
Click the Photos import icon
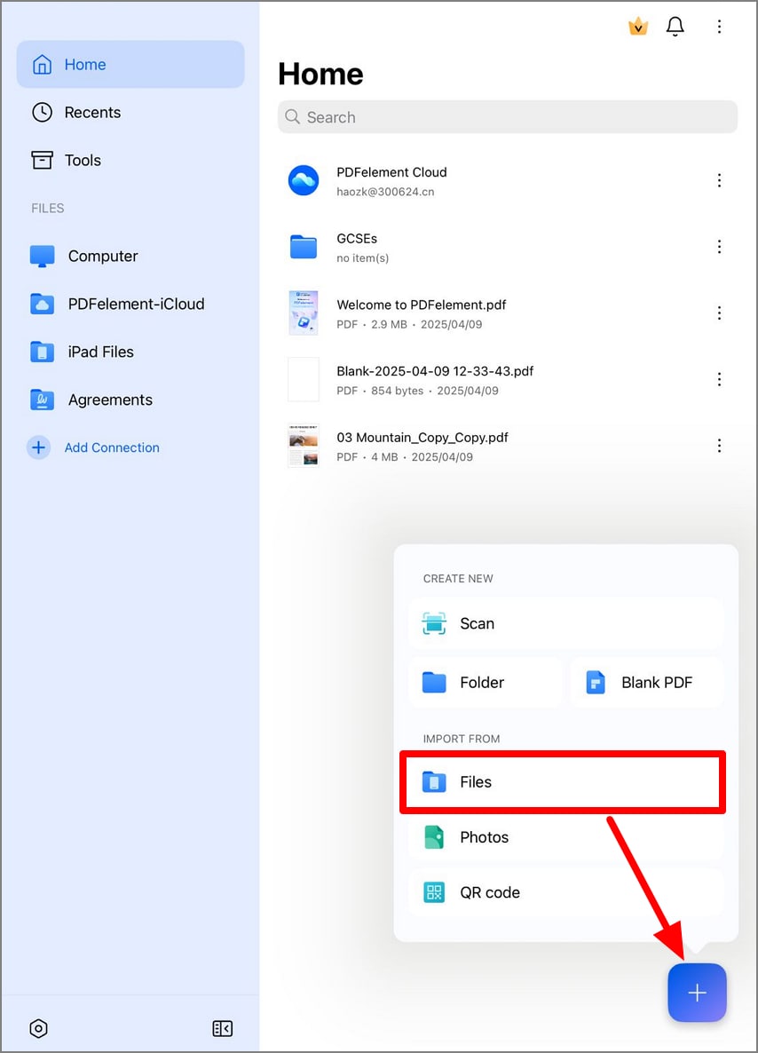pos(434,836)
